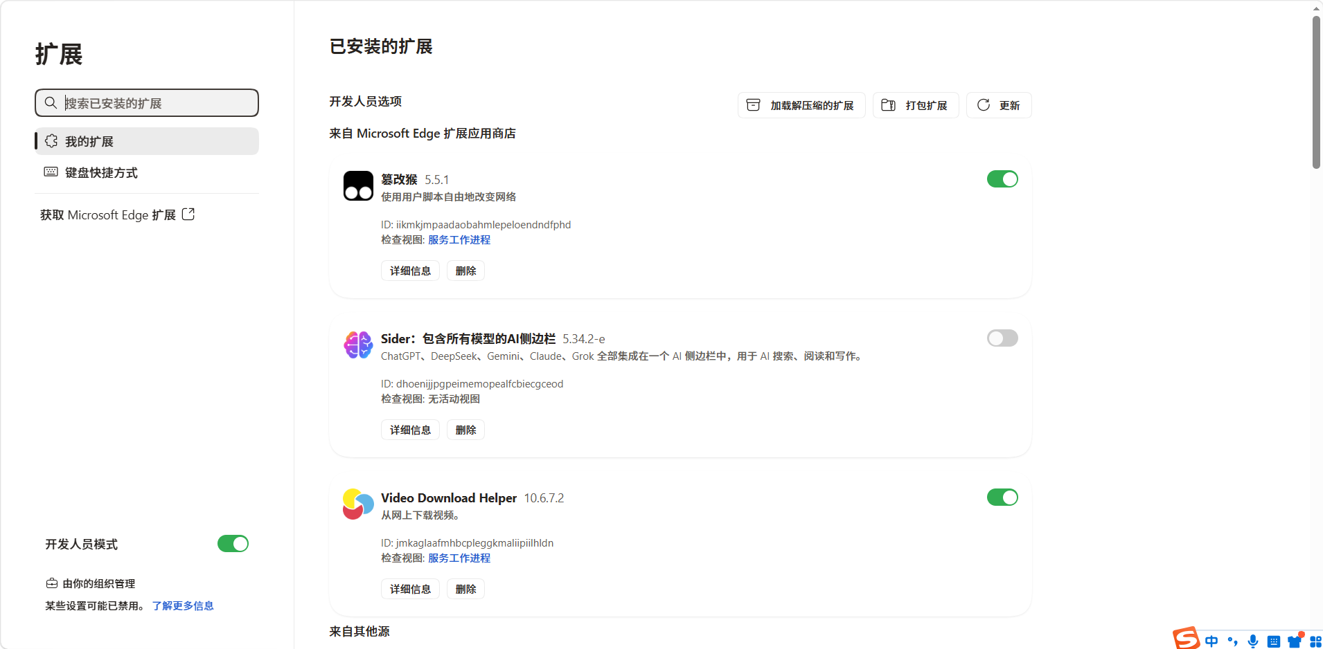Click 来自 Microsoft Edge 扩展应用商店 heading
The height and width of the screenshot is (649, 1323).
pyautogui.click(x=423, y=134)
